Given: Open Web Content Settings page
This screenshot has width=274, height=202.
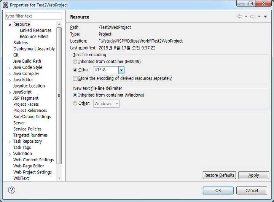Looking at the screenshot, I should click(33, 160).
